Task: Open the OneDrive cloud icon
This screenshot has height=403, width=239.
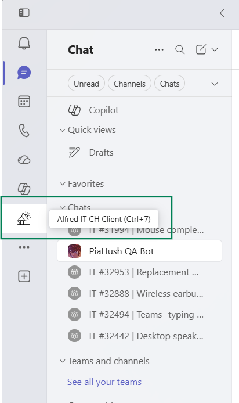Action: (24, 160)
